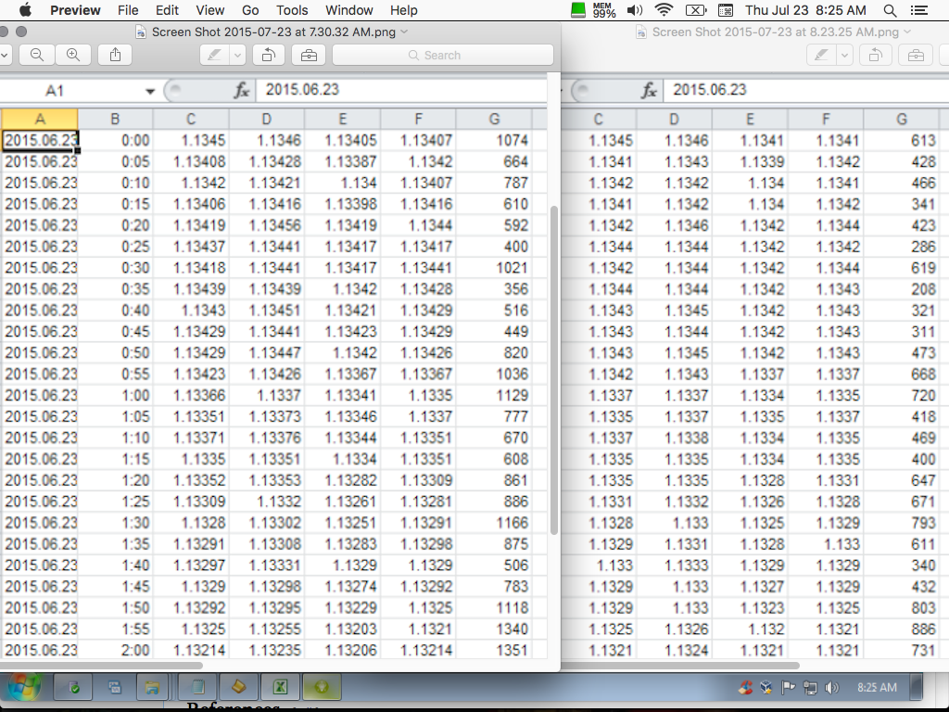949x712 pixels.
Task: Click Action Center flag icon in Windows tray
Action: pos(788,687)
